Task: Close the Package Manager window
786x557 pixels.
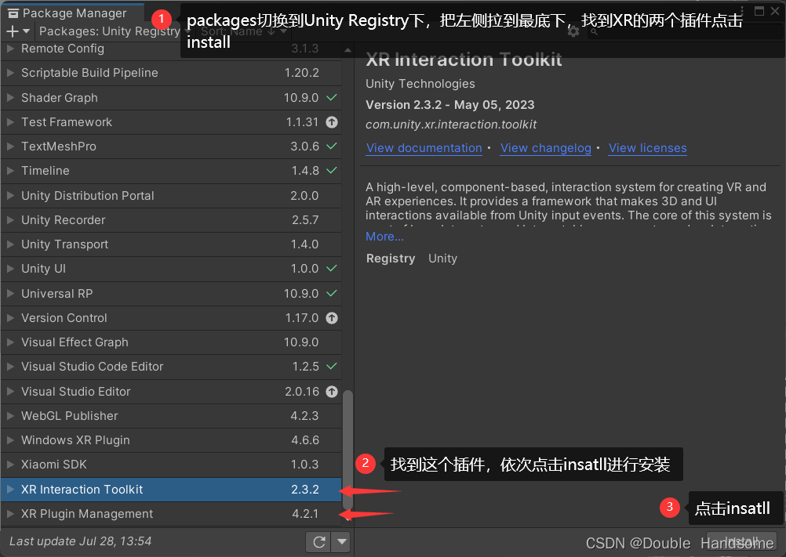Action: pyautogui.click(x=775, y=11)
